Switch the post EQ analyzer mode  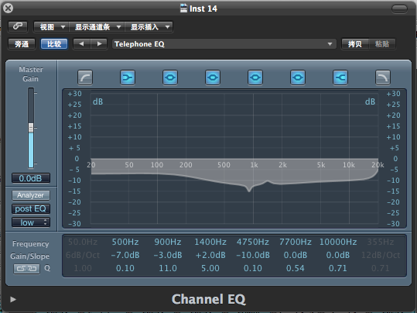[x=31, y=208]
